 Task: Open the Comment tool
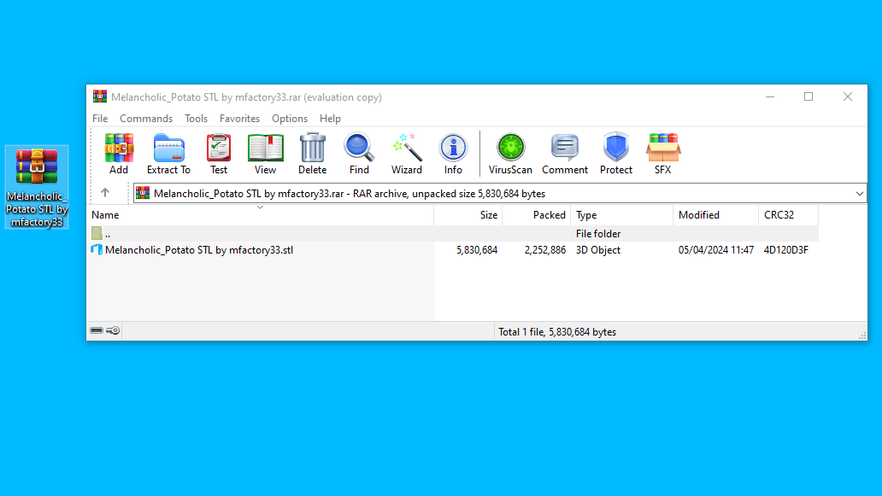click(565, 154)
